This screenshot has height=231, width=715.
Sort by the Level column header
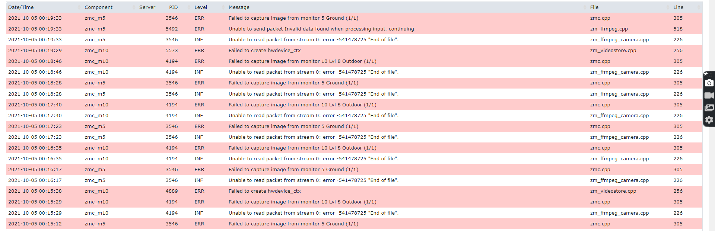(x=201, y=7)
